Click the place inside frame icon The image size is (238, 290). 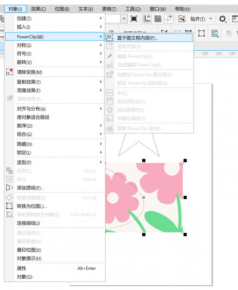[109, 38]
